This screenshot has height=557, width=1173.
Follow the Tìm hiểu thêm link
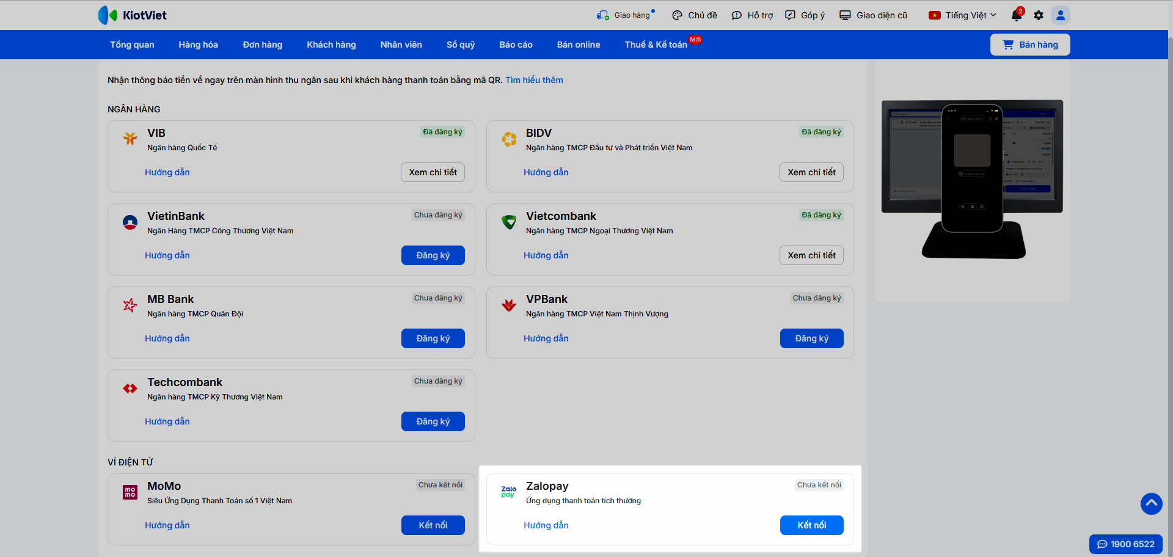coord(534,80)
